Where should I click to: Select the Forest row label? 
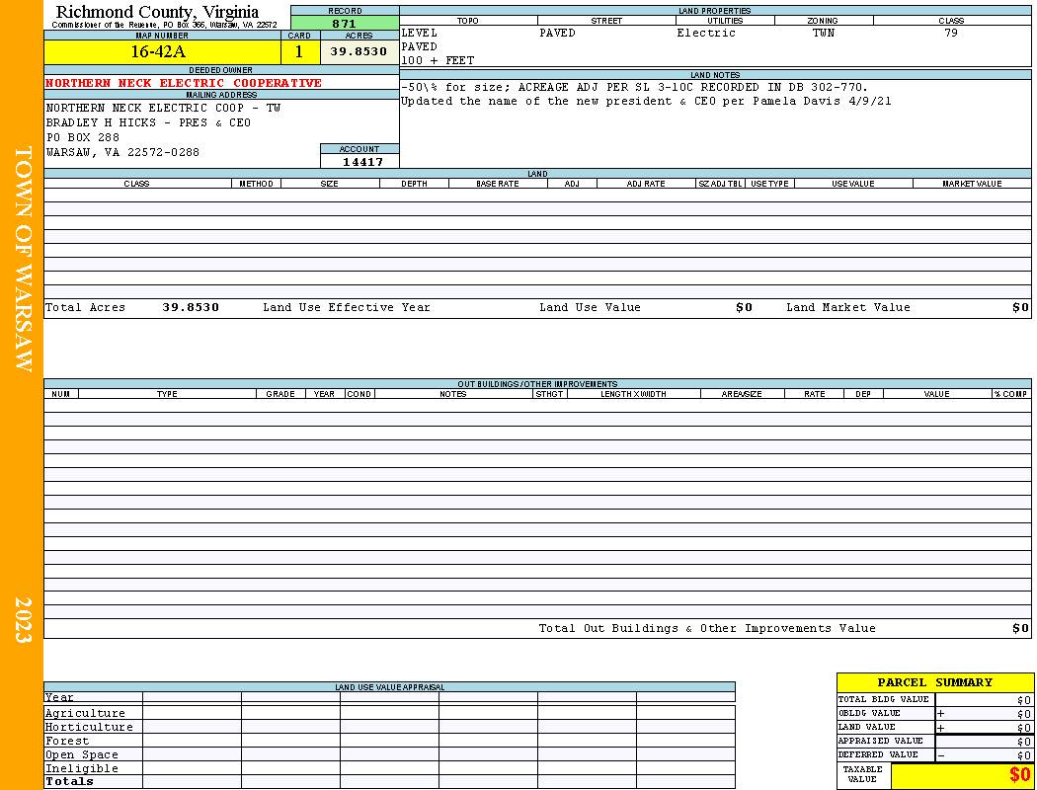tap(67, 741)
